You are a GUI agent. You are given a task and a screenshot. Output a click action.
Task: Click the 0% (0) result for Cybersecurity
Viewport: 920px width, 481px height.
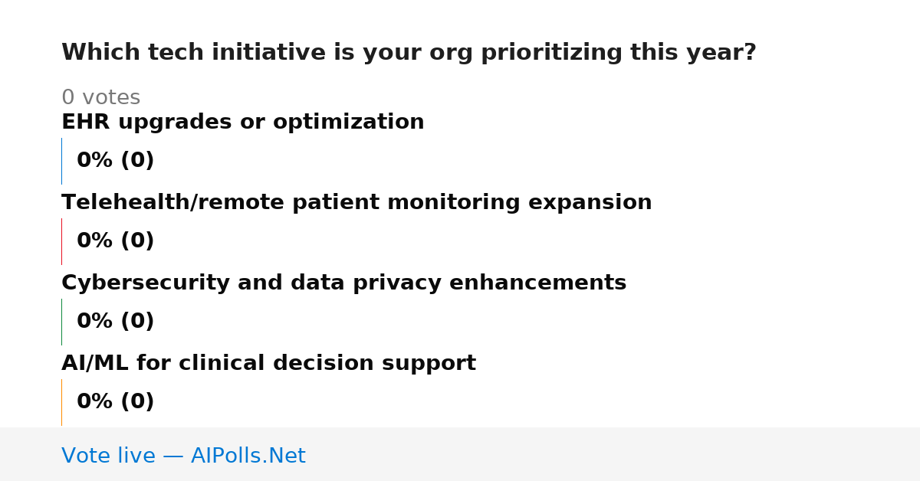pos(115,322)
